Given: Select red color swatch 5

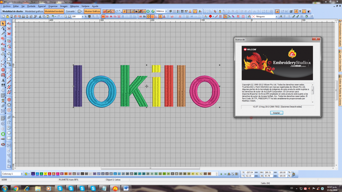Looking at the screenshot, I should (x=50, y=174).
